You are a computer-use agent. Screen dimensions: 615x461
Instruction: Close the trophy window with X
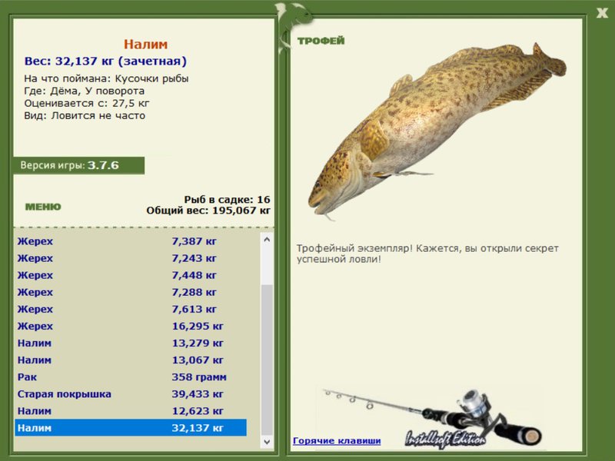point(602,13)
